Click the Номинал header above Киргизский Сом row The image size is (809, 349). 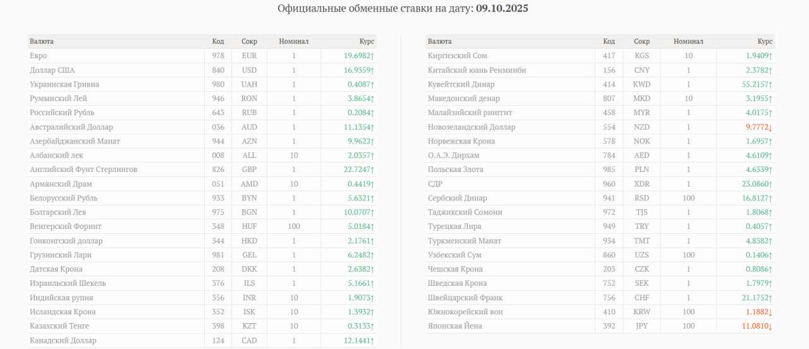coord(688,41)
